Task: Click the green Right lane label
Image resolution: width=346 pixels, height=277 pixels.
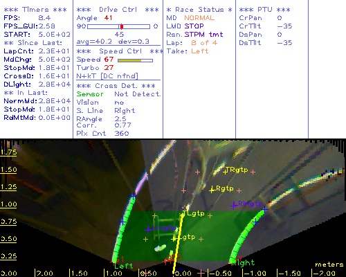Action: pyautogui.click(x=244, y=262)
